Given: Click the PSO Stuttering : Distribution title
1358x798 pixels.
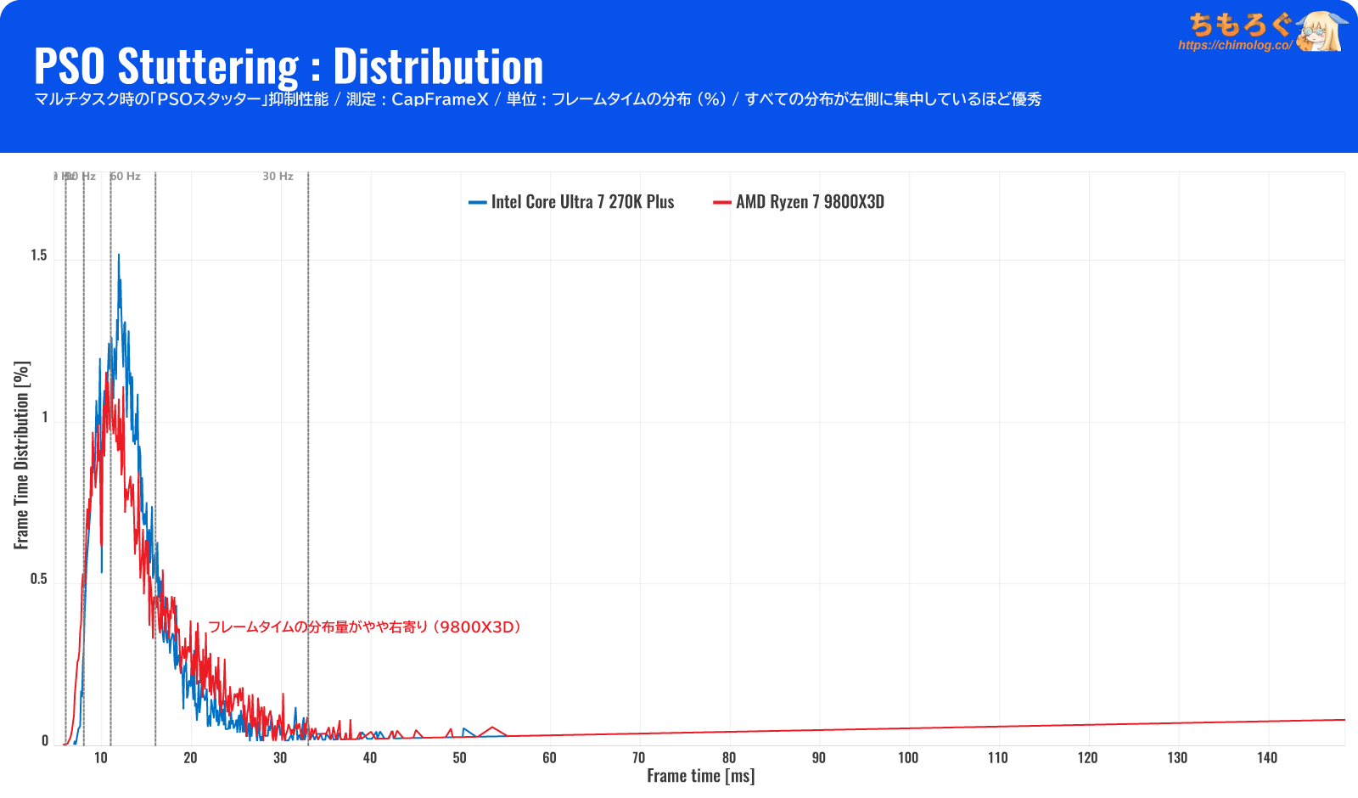Looking at the screenshot, I should 289,66.
